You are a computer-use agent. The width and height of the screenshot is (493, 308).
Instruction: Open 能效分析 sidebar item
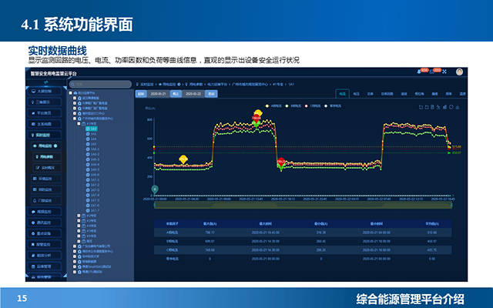[45, 256]
